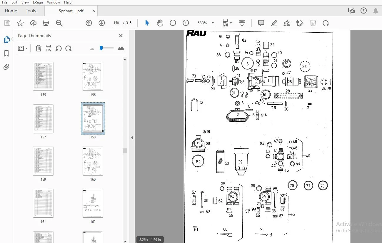
Task: Select page 155 thumbnail
Action: tap(43, 76)
